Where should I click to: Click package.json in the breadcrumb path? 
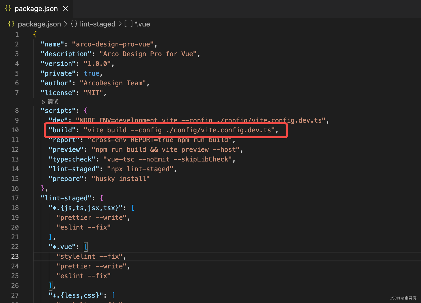coord(39,24)
